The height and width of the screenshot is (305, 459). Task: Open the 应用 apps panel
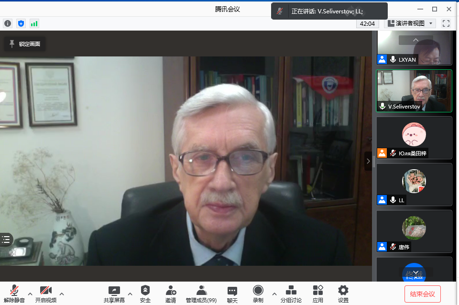(318, 293)
